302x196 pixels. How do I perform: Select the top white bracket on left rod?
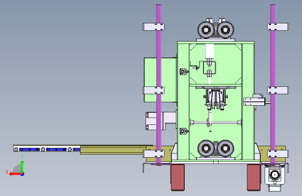(154, 27)
